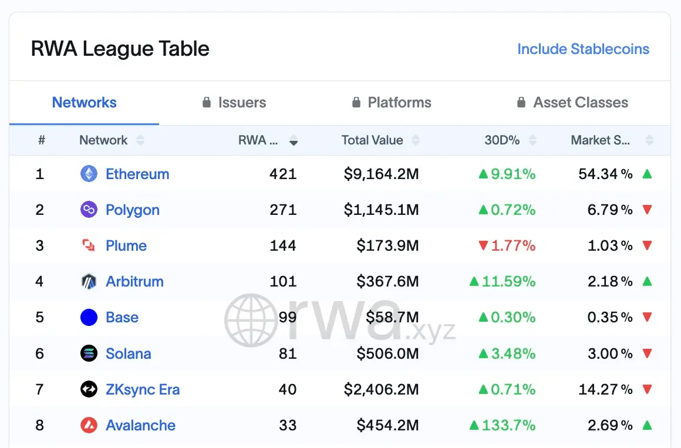Click red down arrow in ZKsync Era market share
The height and width of the screenshot is (448, 681).
coord(647,389)
